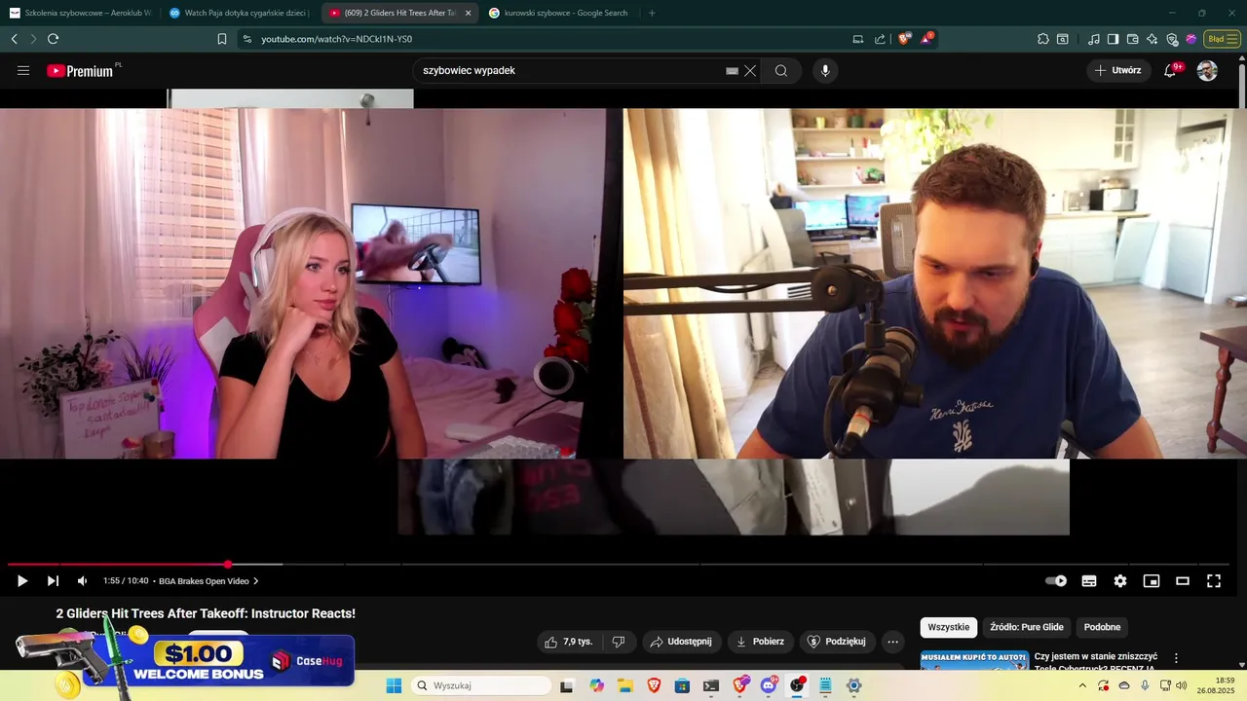Open the YouTube hamburger guide menu
This screenshot has height=701, width=1247.
tap(23, 70)
